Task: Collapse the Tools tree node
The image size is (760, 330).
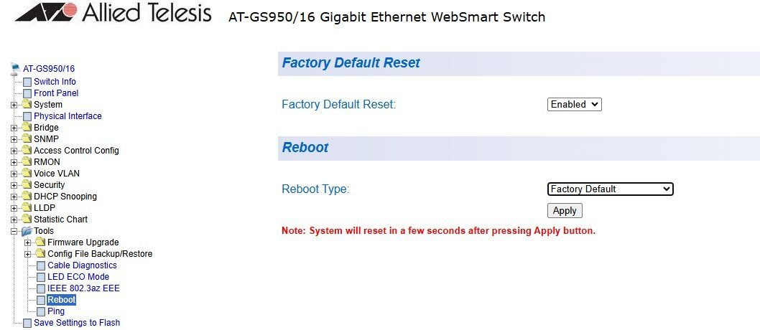Action: point(14,231)
